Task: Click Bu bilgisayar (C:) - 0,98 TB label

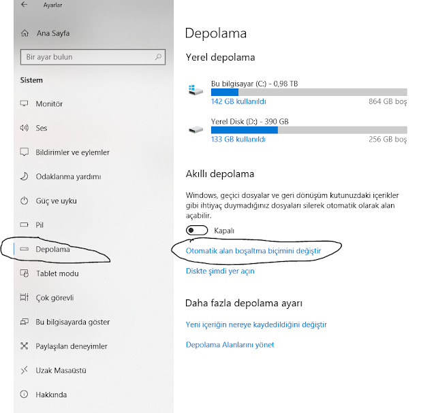Action: (x=254, y=84)
